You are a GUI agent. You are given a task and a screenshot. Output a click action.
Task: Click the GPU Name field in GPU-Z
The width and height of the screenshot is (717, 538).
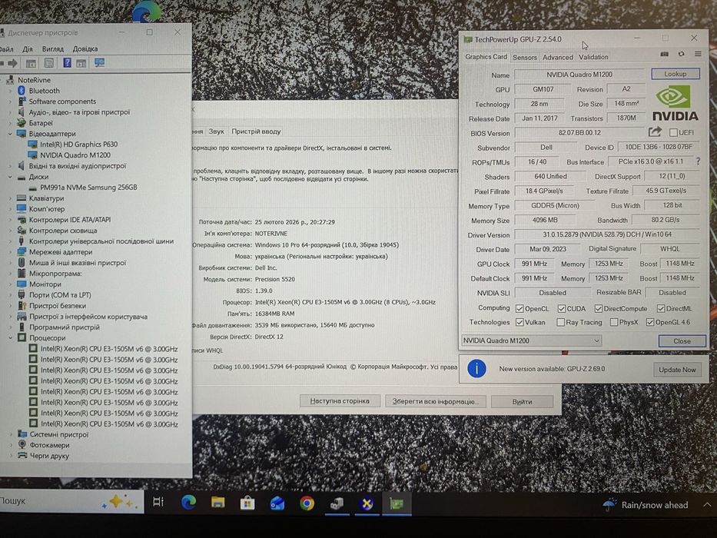point(579,74)
